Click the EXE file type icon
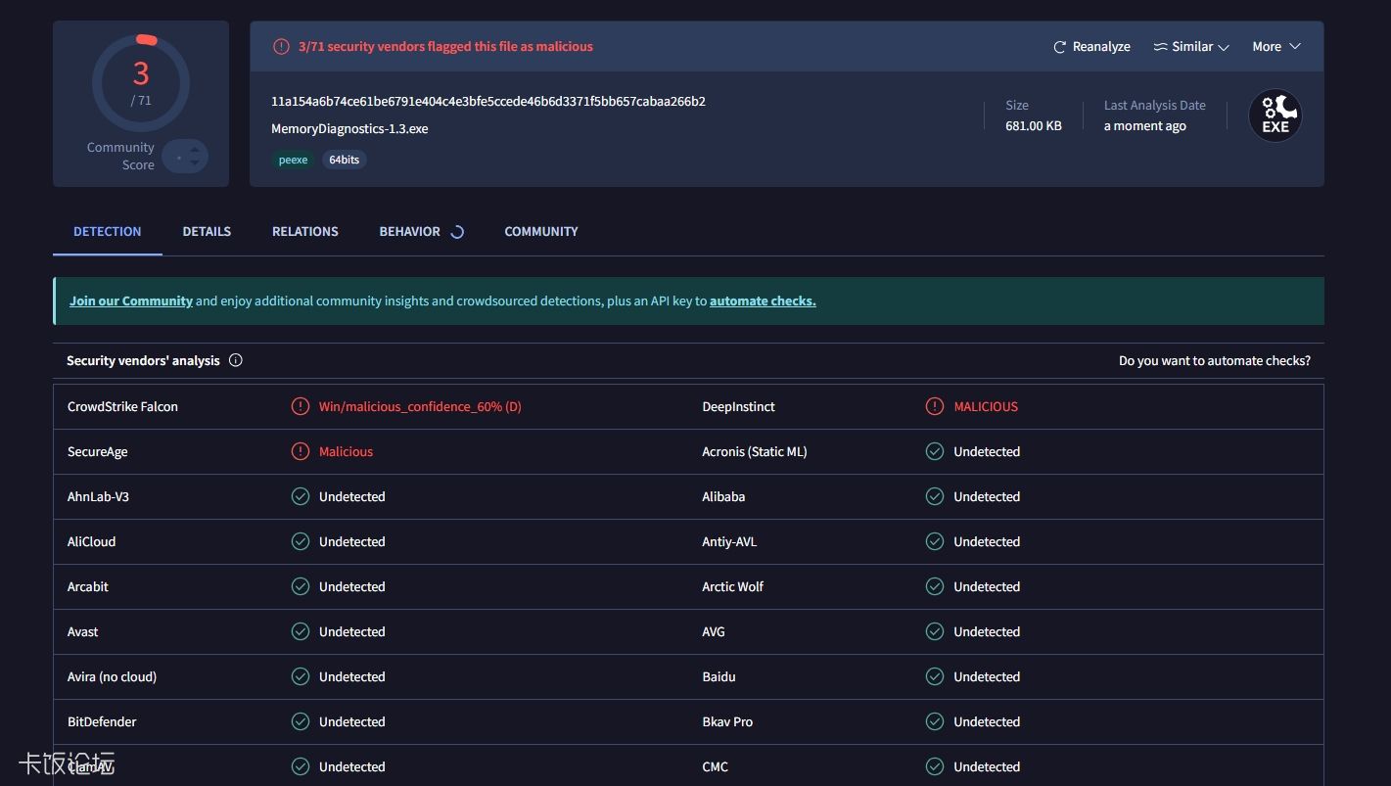Screen dimensions: 1391x786 coord(1275,115)
